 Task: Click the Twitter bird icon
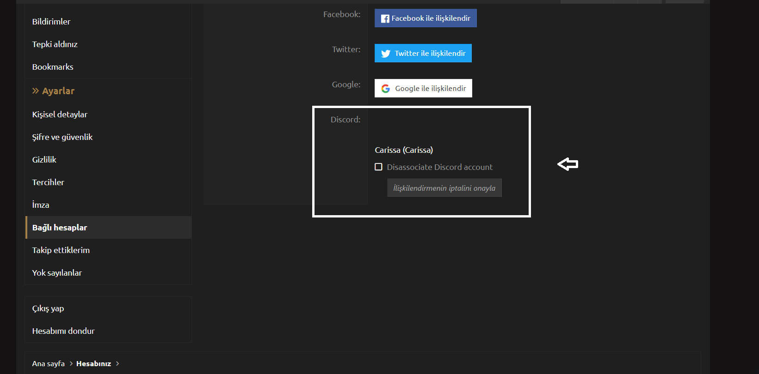click(386, 54)
